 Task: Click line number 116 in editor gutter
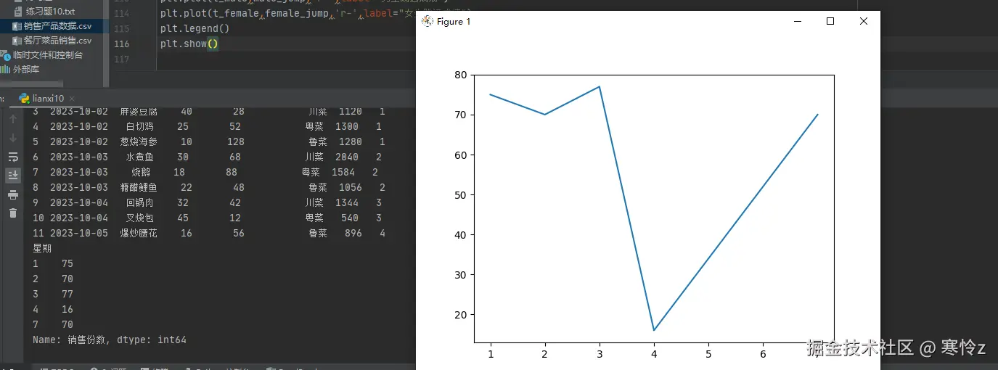click(122, 44)
